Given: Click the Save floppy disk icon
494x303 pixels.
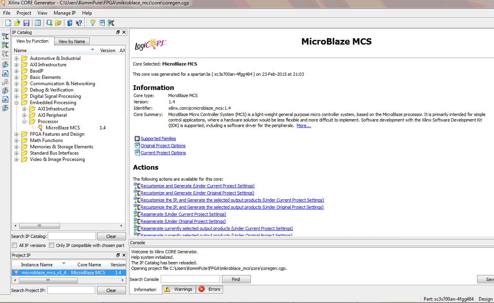Looking at the screenshot, I should coord(26,23).
